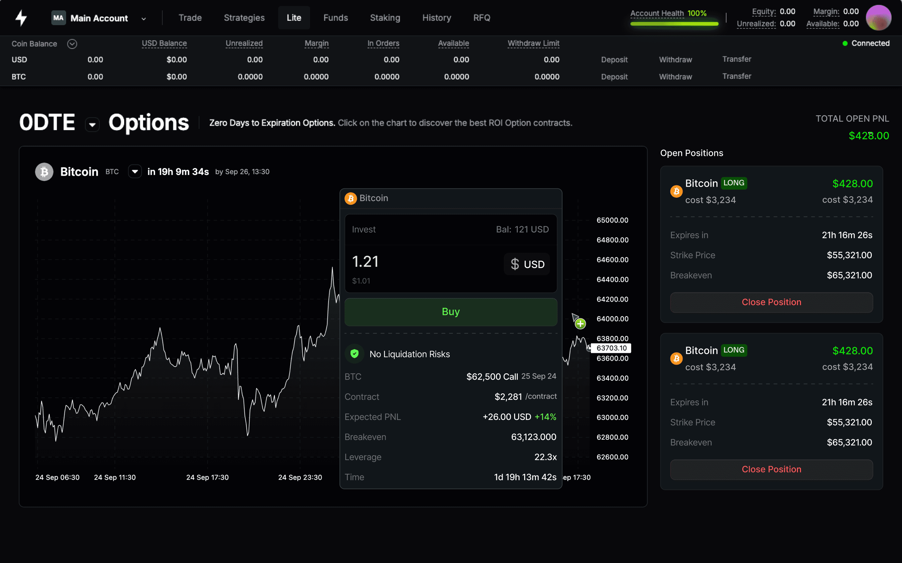Click the gray Bitcoin chart header icon
The height and width of the screenshot is (563, 902).
pos(44,172)
